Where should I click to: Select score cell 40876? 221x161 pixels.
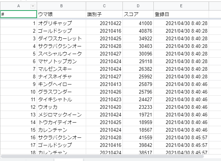(x=138, y=31)
